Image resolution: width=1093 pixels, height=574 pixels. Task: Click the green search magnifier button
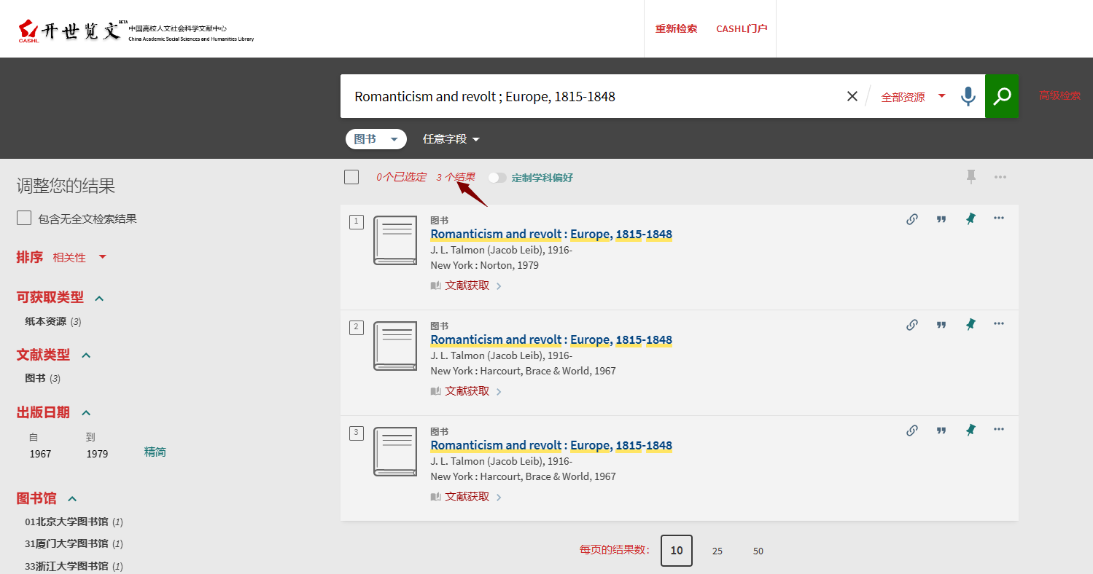(1002, 96)
